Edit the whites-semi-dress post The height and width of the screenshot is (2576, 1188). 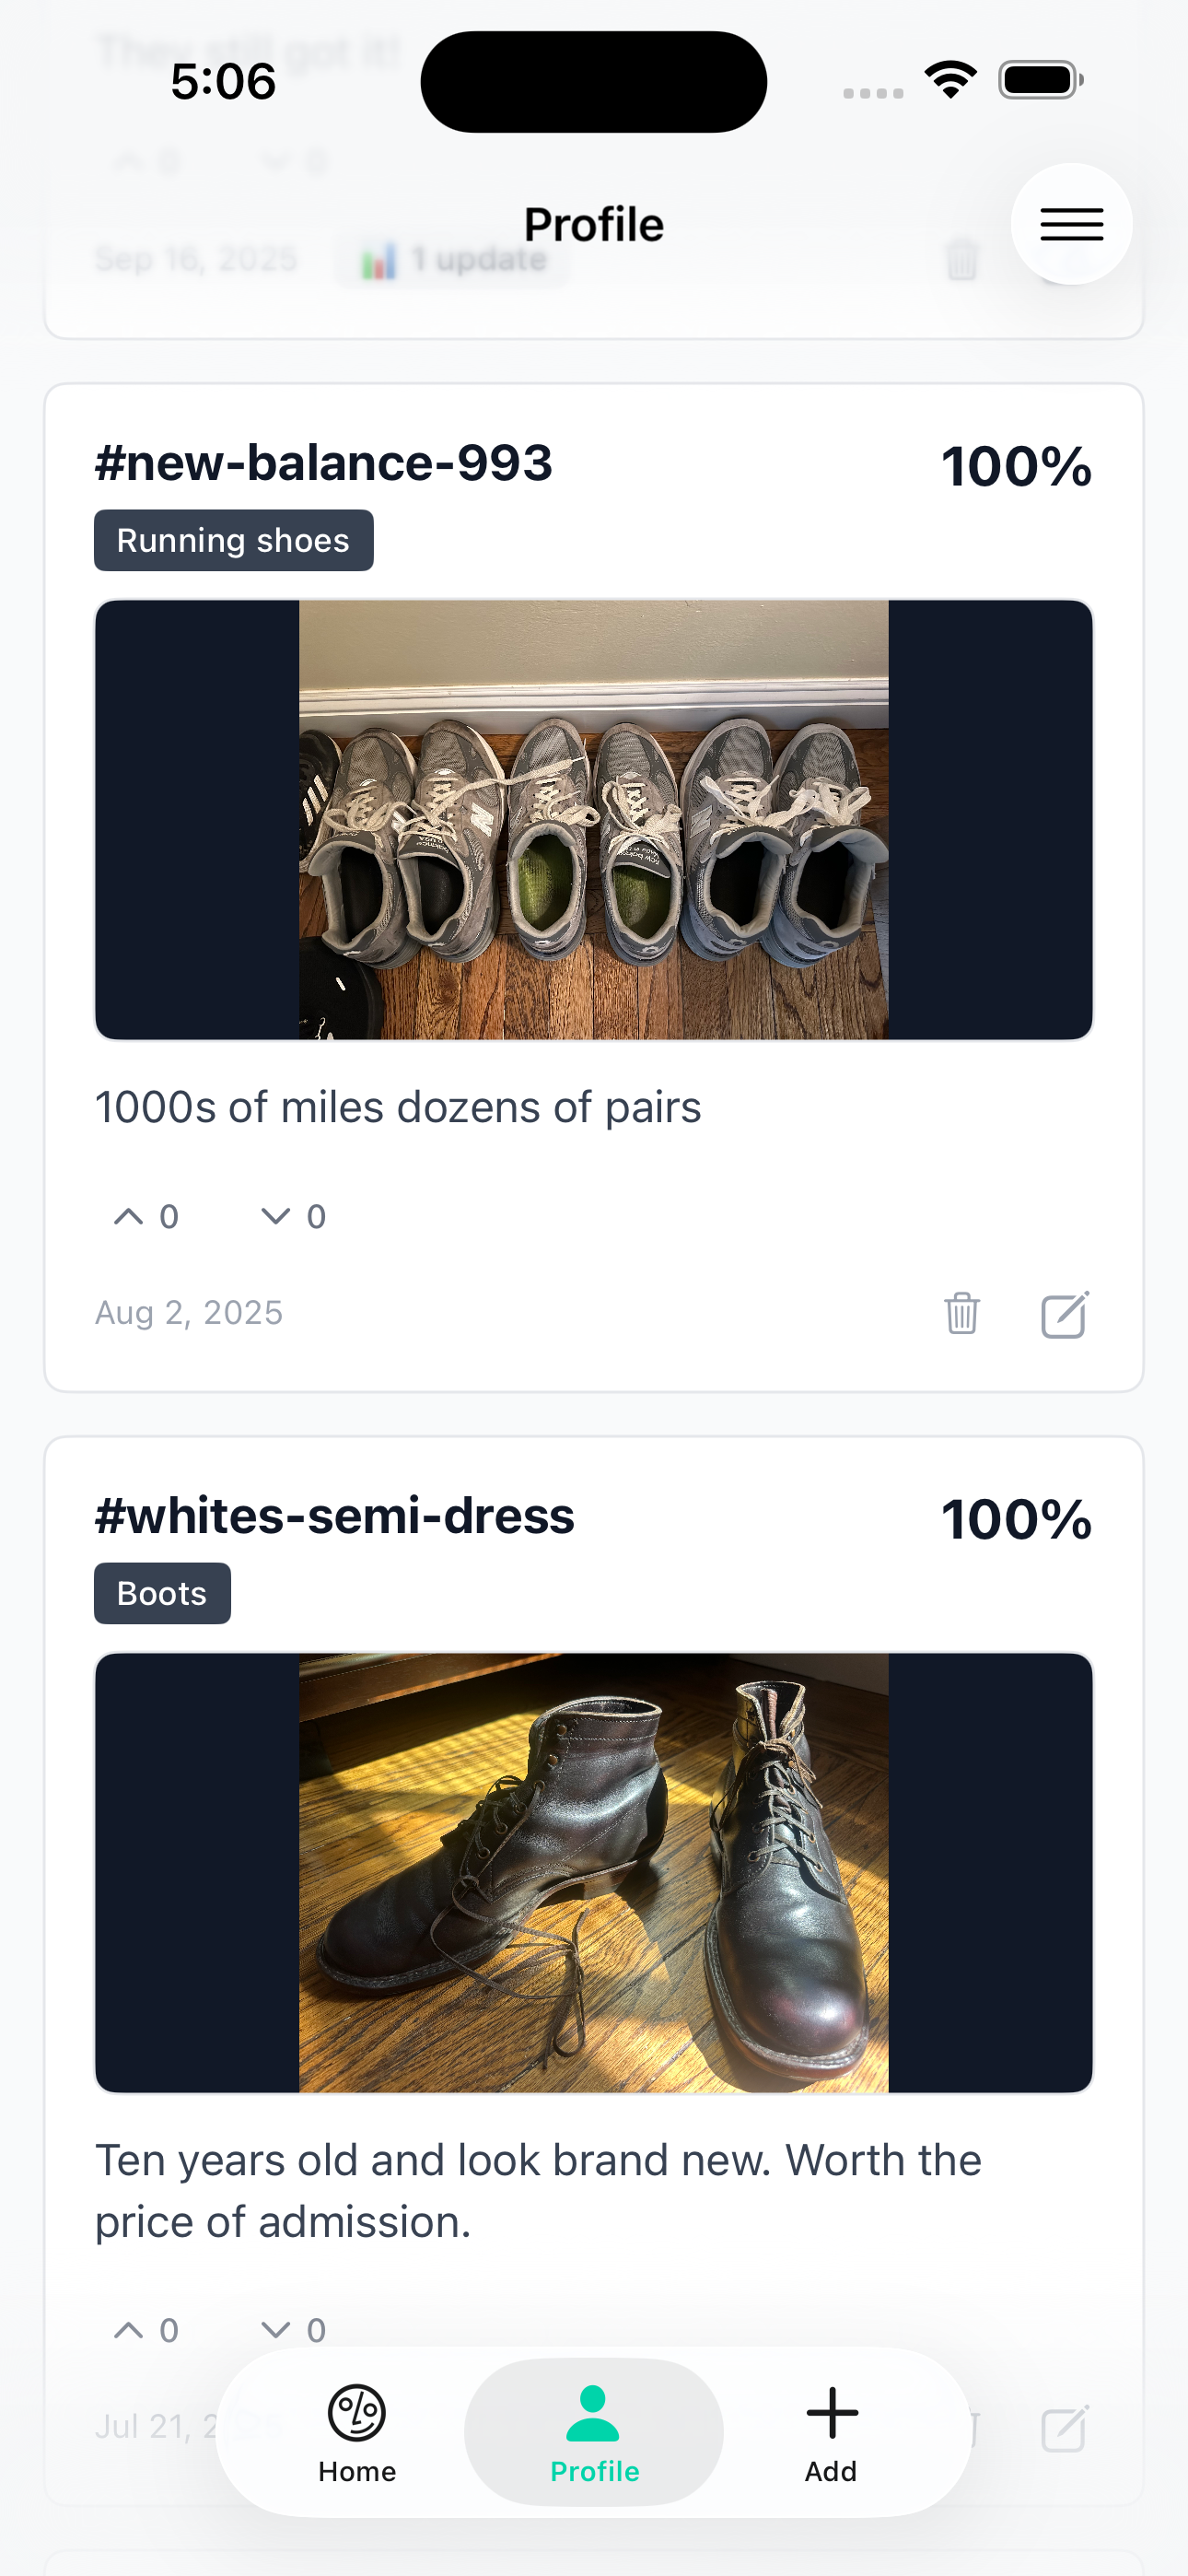coord(1064,2428)
